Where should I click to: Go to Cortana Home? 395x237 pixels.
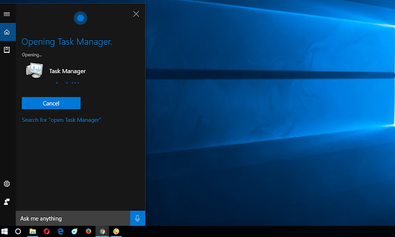pos(7,32)
